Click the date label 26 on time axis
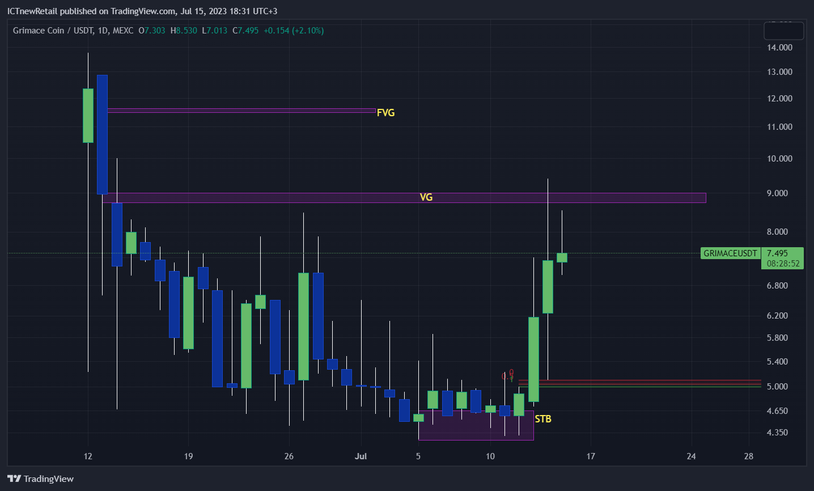814x491 pixels. click(x=289, y=456)
